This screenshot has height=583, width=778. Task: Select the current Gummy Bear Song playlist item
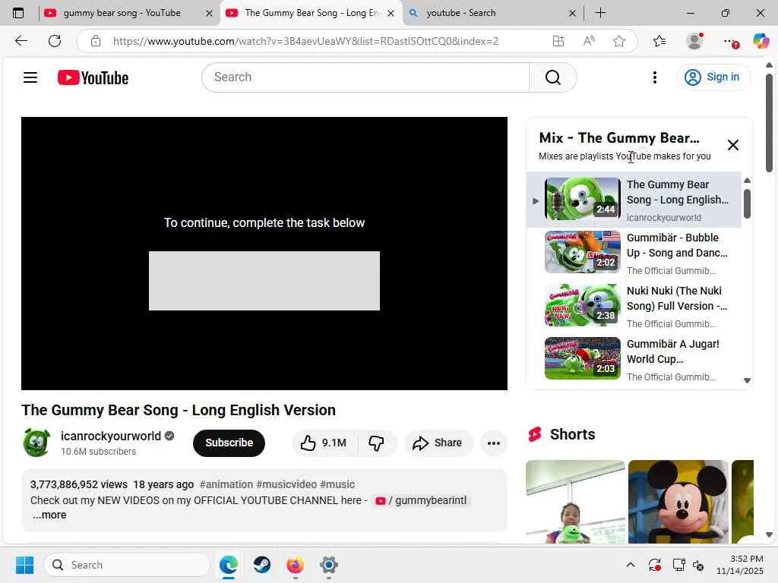tap(634, 200)
